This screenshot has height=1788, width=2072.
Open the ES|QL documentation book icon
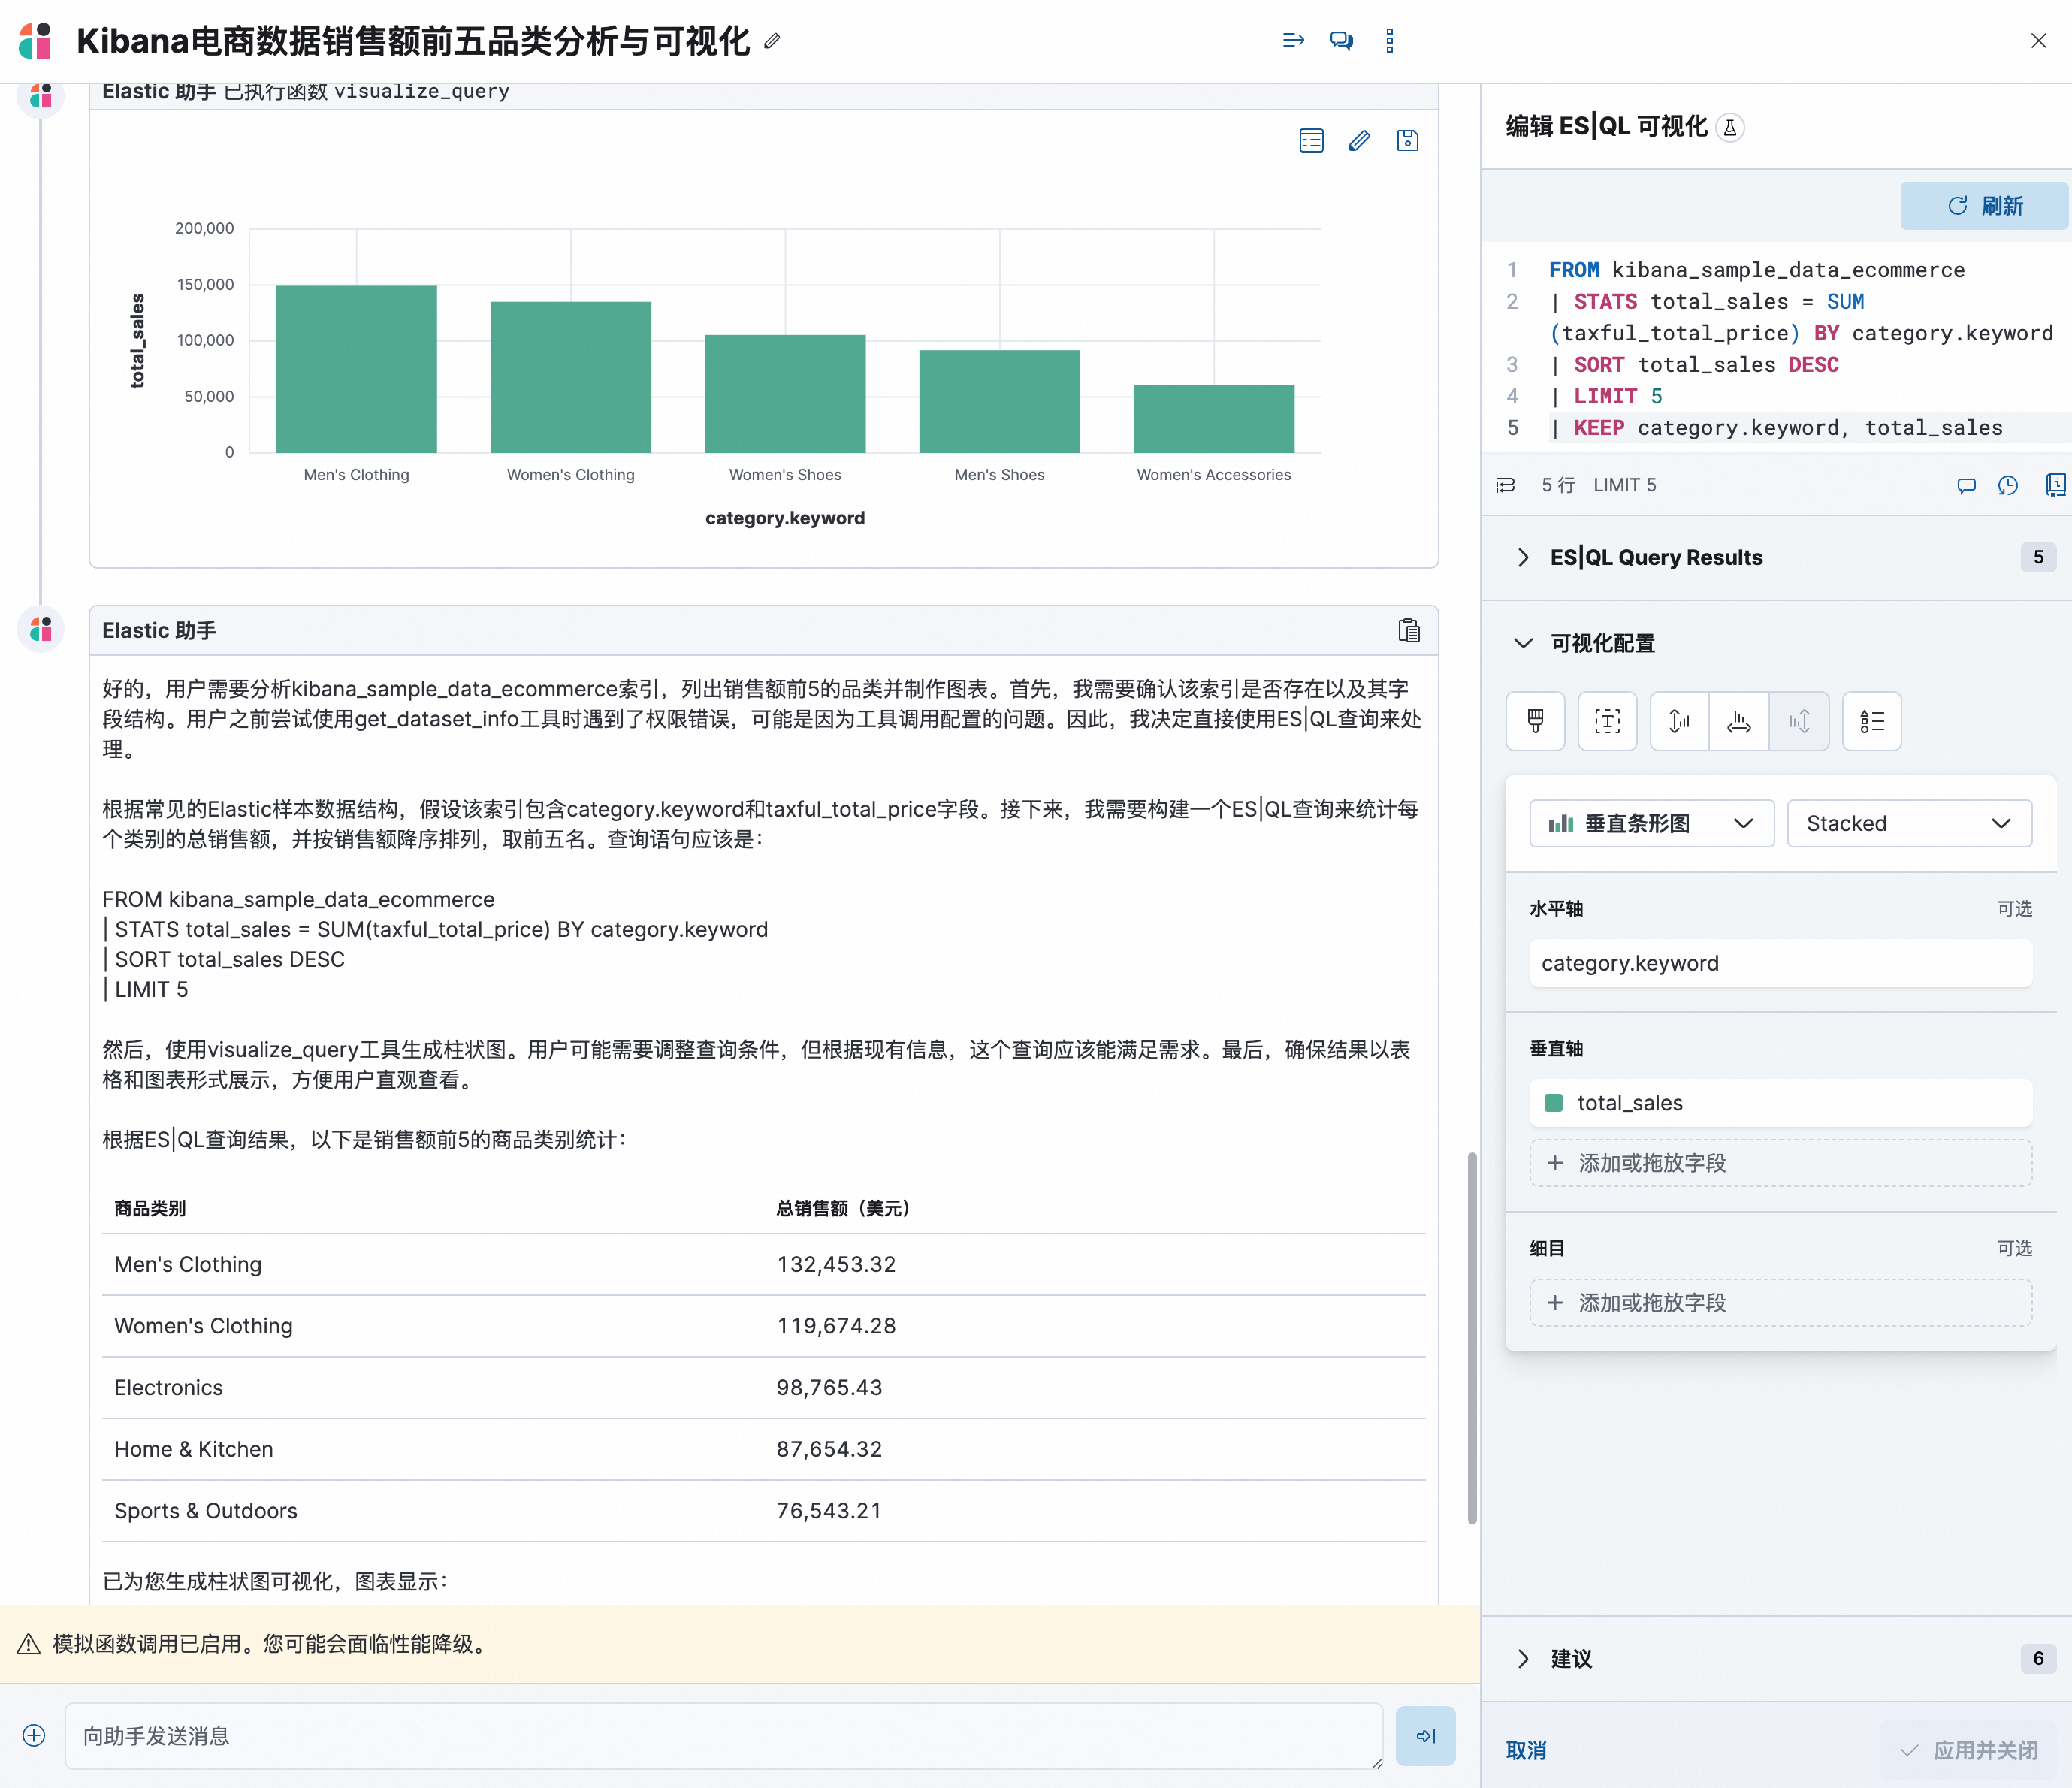2056,486
